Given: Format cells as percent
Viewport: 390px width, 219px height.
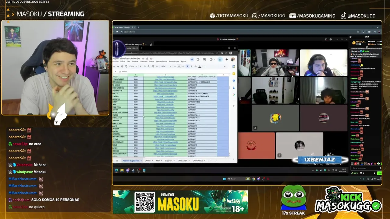Looking at the screenshot, I should pyautogui.click(x=145, y=66).
